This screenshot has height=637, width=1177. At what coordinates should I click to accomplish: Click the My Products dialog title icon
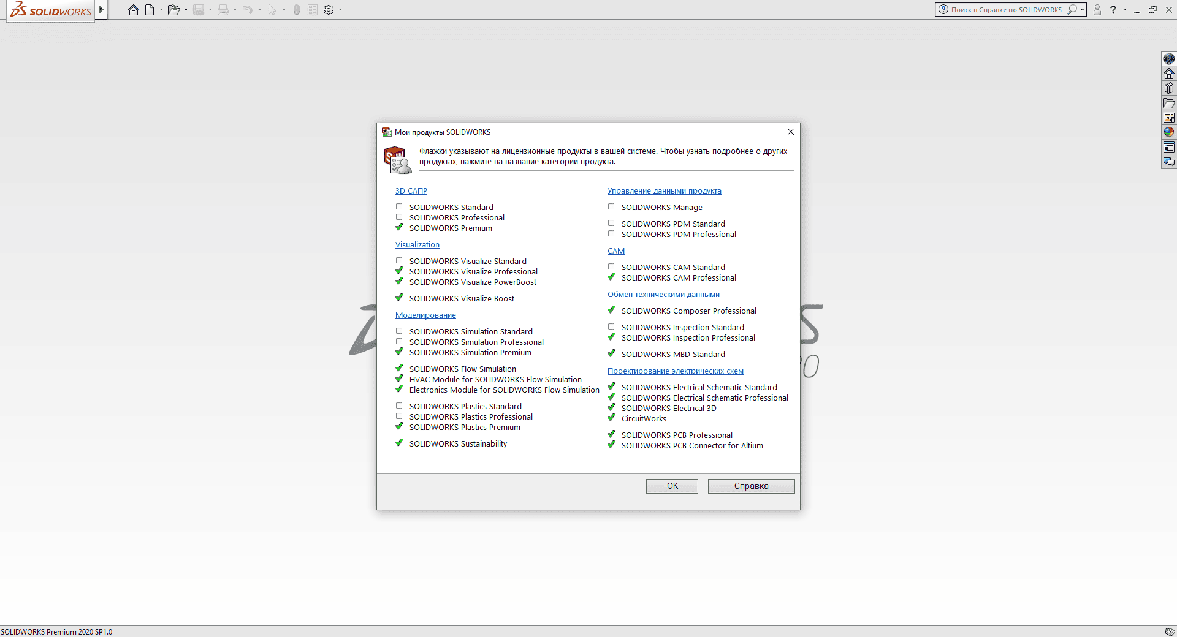point(387,132)
